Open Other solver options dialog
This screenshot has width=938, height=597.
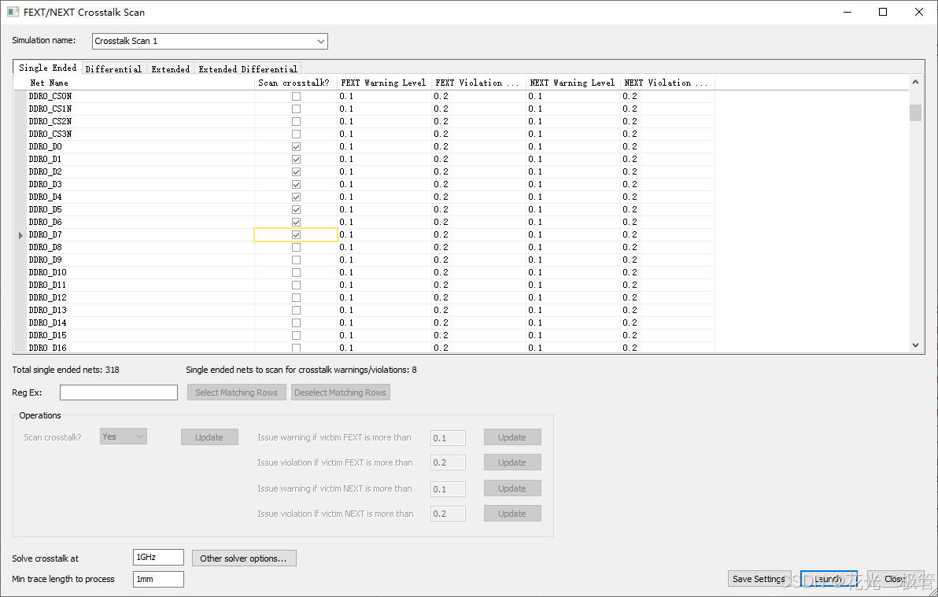(244, 558)
